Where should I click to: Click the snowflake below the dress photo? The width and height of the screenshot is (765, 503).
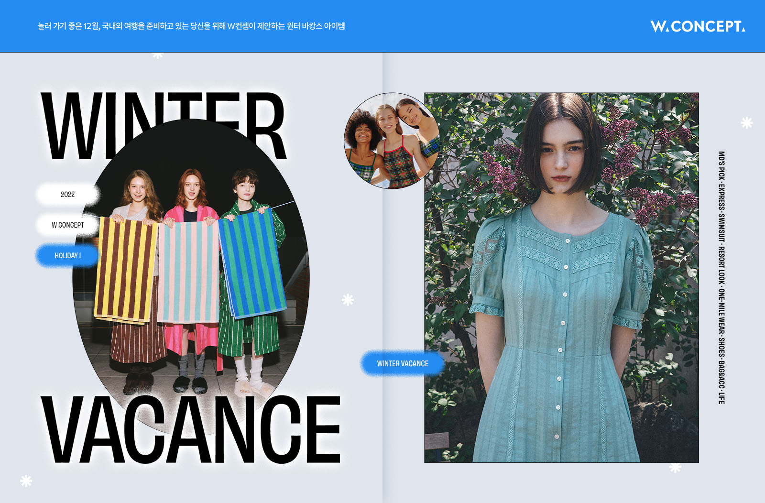pyautogui.click(x=675, y=468)
